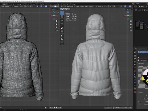Toggle proportional editing in right viewport header

(x=114, y=6)
